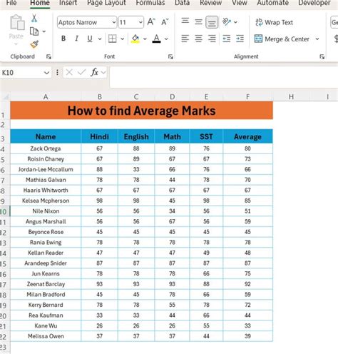The image size is (338, 354).
Task: Toggle Underline formatting
Action: click(x=90, y=39)
